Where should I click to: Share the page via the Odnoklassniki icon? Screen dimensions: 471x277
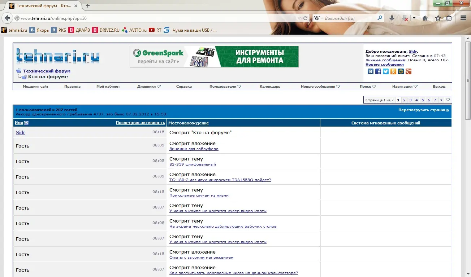[393, 71]
